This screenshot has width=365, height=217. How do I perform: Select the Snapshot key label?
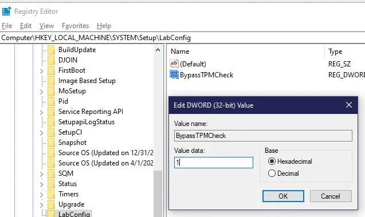72,143
